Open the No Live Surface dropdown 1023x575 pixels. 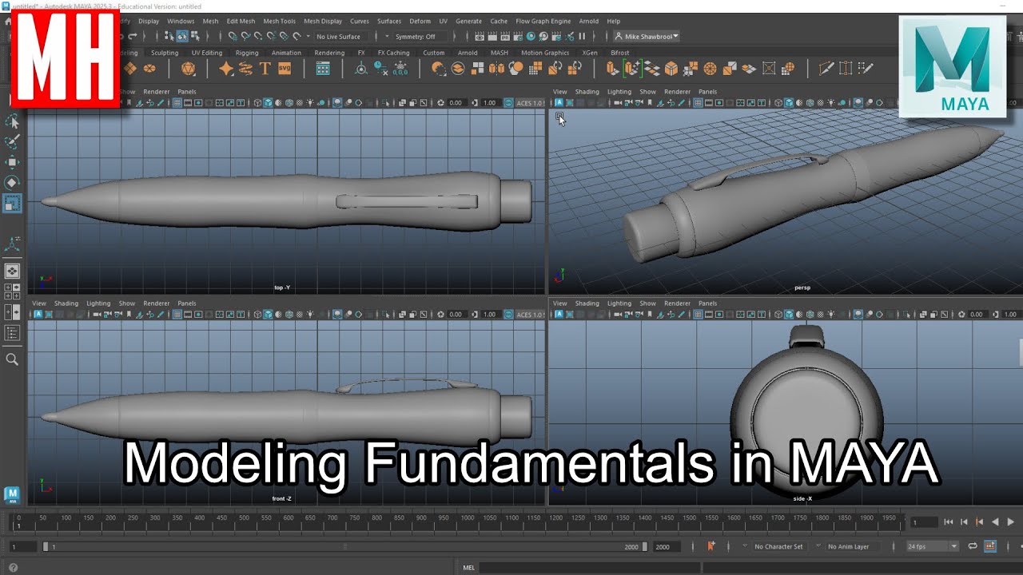pyautogui.click(x=343, y=36)
